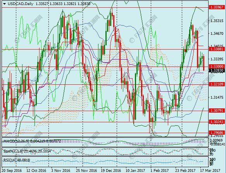Select the USDCAD,Daily chart title
This screenshot has height=173, width=226.
20,4
